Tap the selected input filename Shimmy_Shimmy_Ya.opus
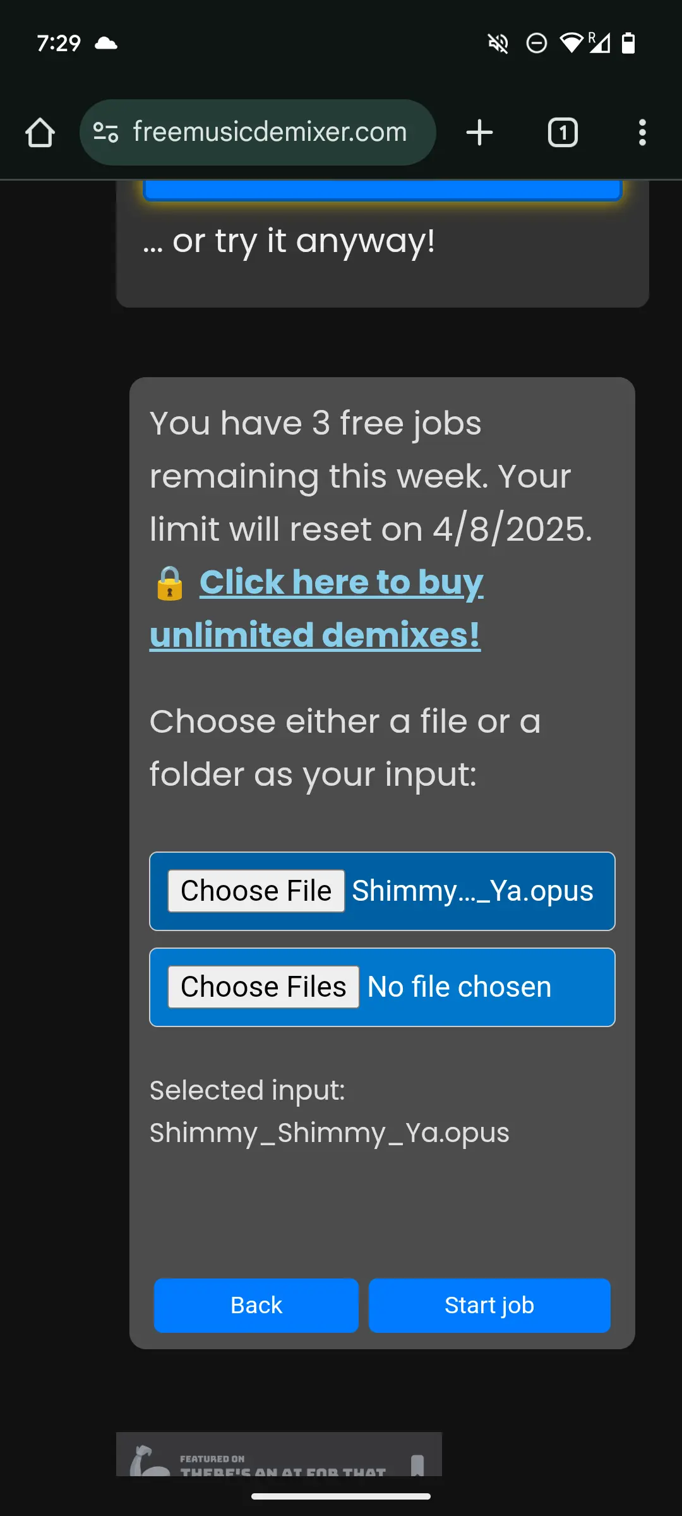Viewport: 682px width, 1516px height. click(329, 1132)
